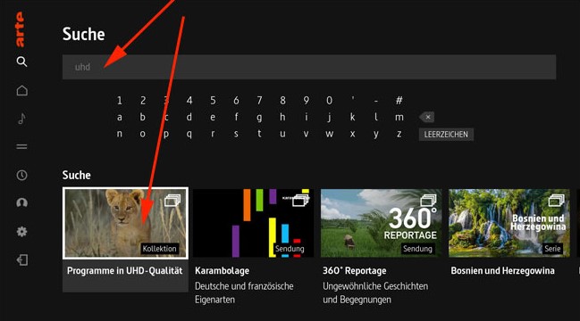Select letter a on the keyboard
This screenshot has width=580, height=321.
(120, 118)
